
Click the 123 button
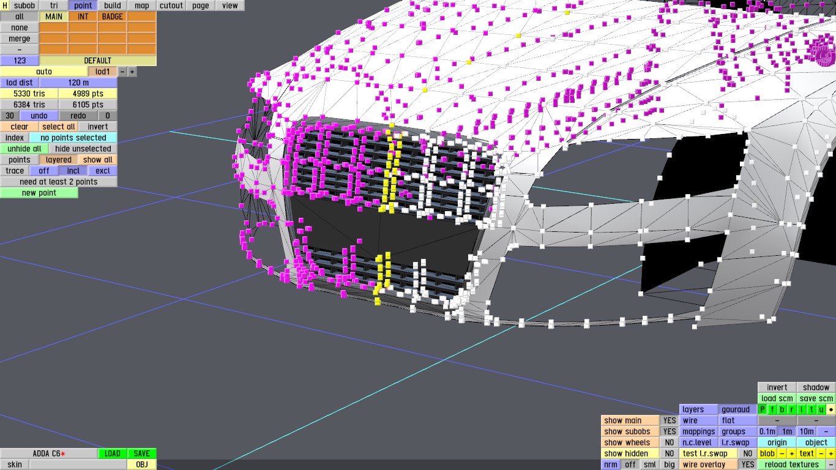pyautogui.click(x=20, y=61)
